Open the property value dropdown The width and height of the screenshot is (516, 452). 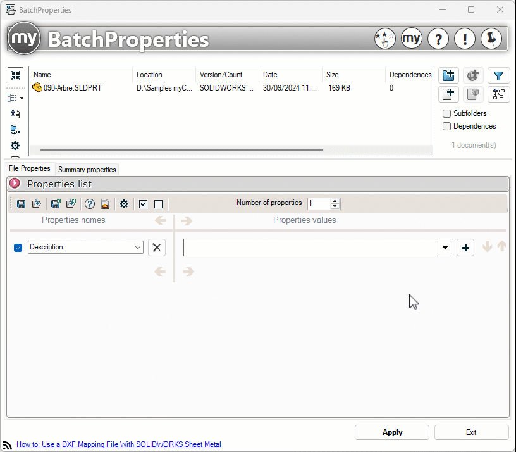(x=445, y=248)
